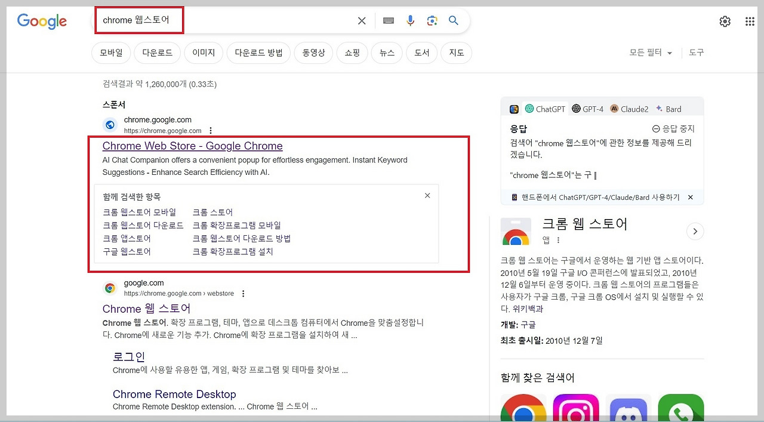Open 핸드폰에서 ChatGPT/GPT-4/Claude/Bard 사용하기 banner

595,197
